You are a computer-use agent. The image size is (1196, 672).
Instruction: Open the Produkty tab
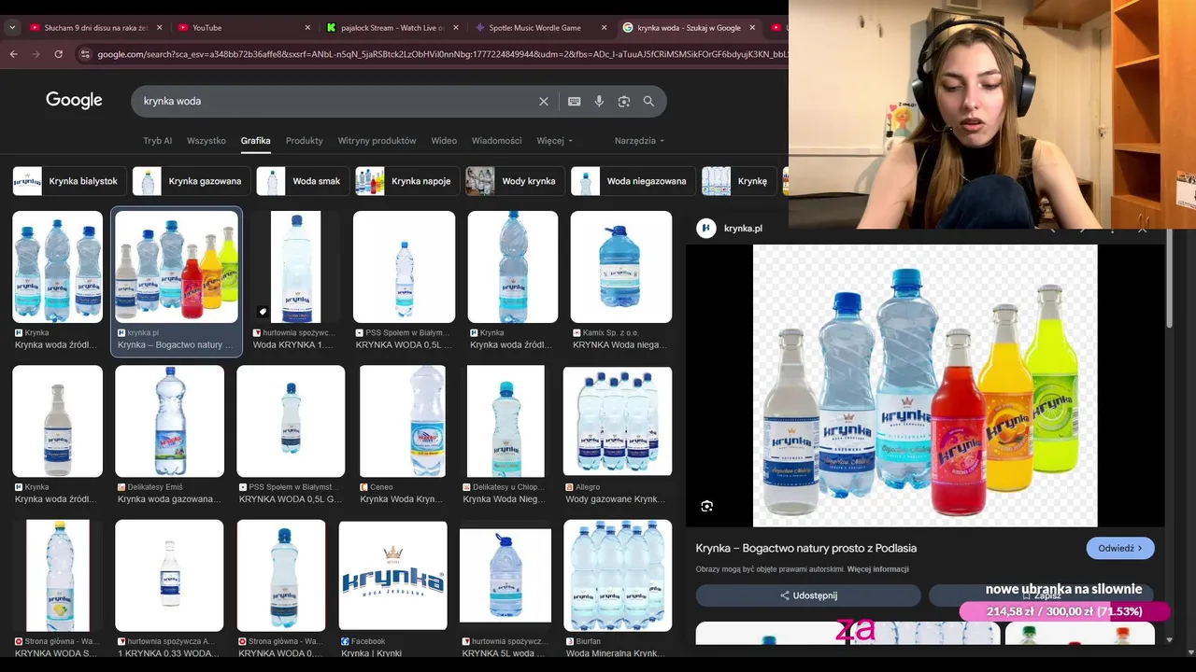[305, 141]
